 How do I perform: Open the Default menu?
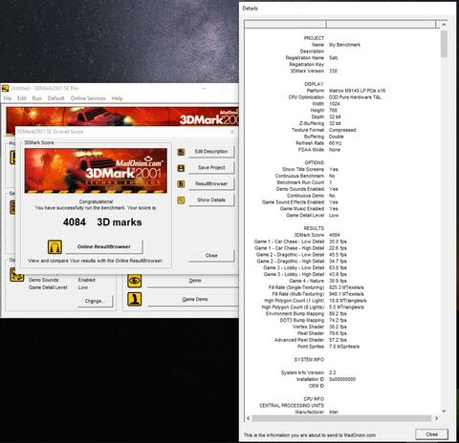tap(56, 98)
